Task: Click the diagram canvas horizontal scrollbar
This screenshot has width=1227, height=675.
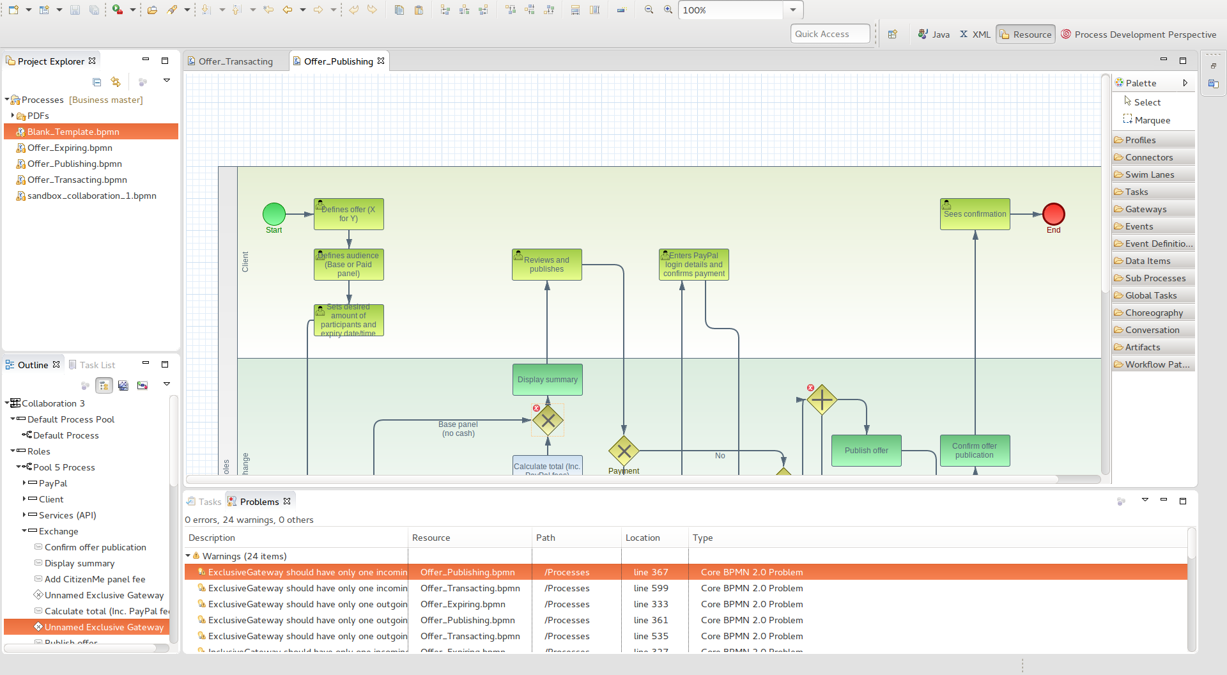Action: point(622,479)
